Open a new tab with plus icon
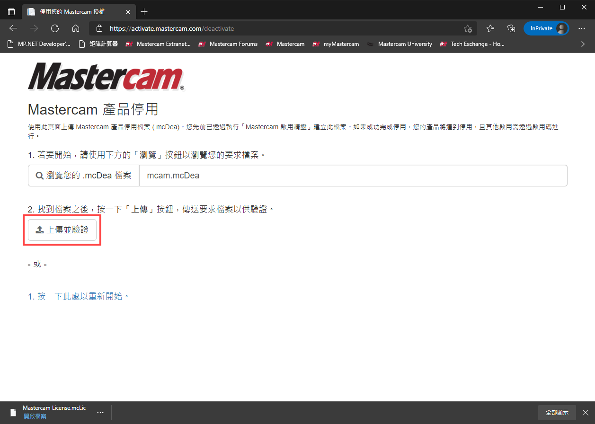Viewport: 595px width, 424px height. tap(144, 11)
